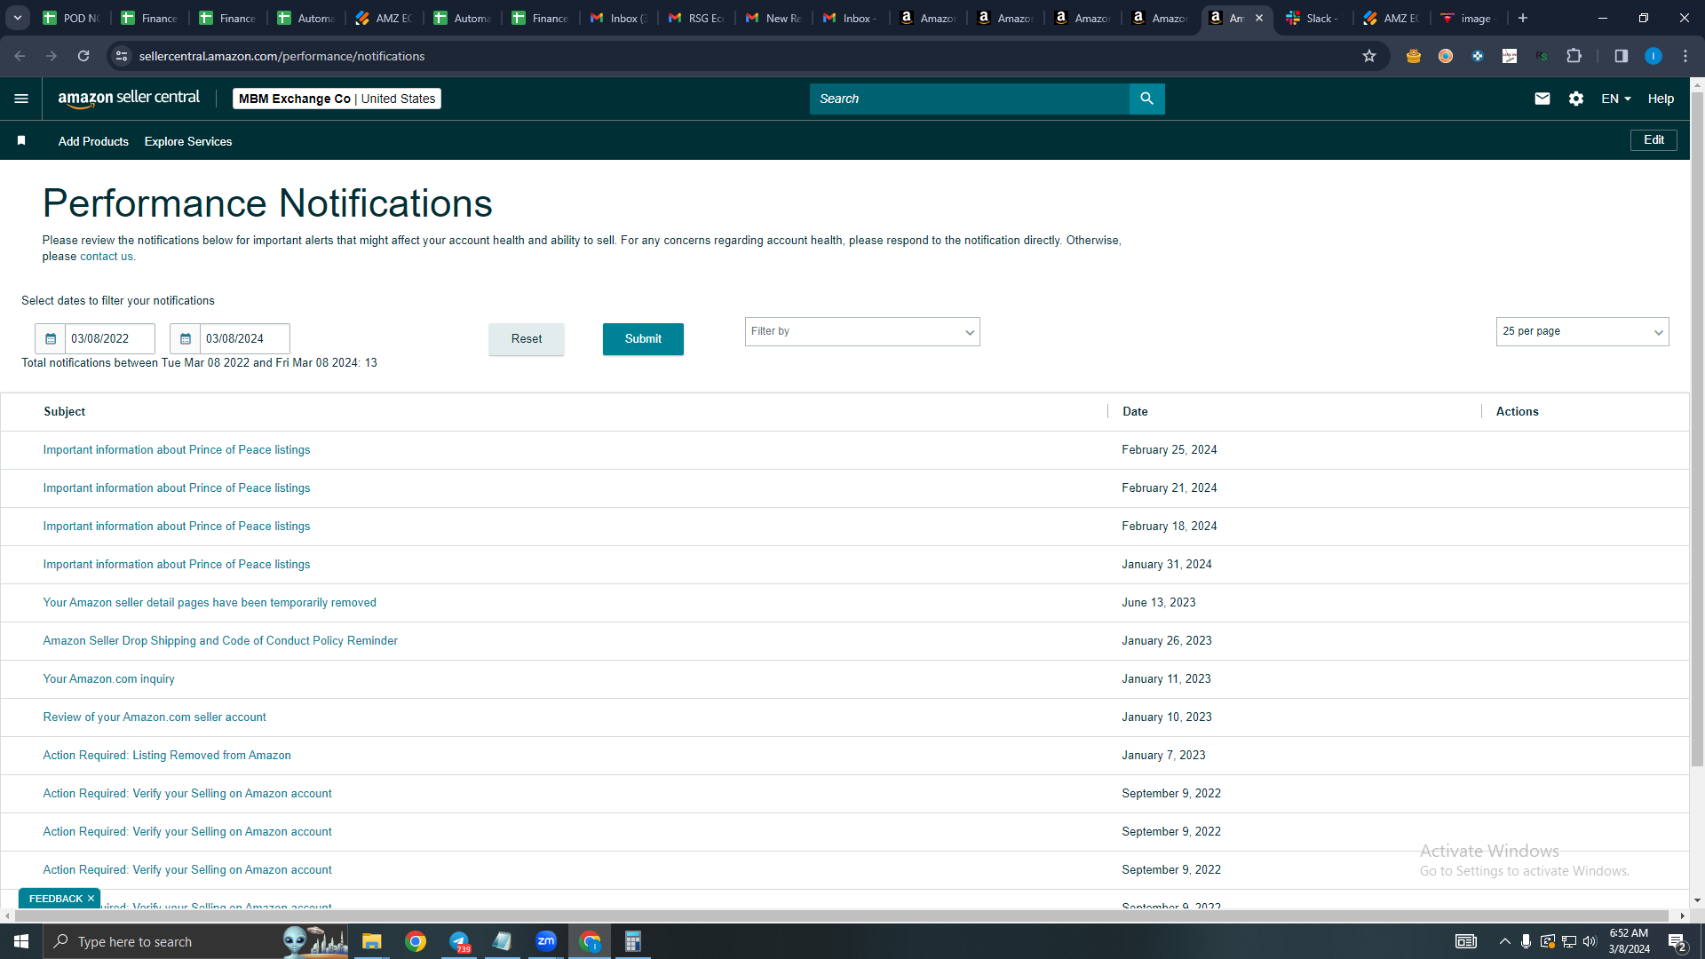
Task: Expand the Filter by dropdown
Action: [862, 331]
